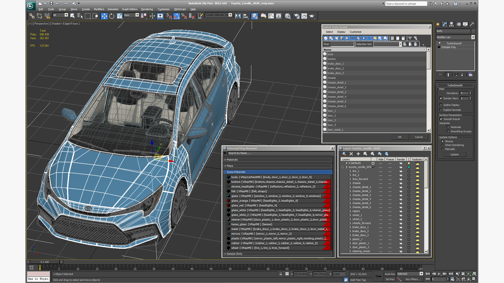Click Add Selected Objects plus icon in Layer dialog

358,154
